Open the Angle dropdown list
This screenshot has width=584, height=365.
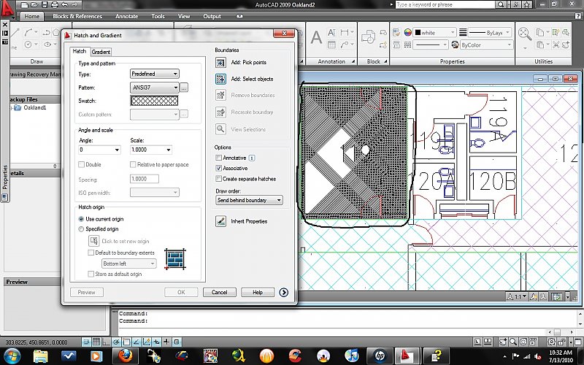pos(99,150)
